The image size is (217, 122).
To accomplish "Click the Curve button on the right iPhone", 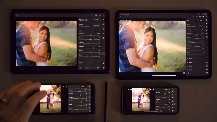I will (167, 89).
